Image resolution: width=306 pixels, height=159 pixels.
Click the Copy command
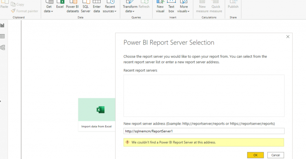click(18, 4)
